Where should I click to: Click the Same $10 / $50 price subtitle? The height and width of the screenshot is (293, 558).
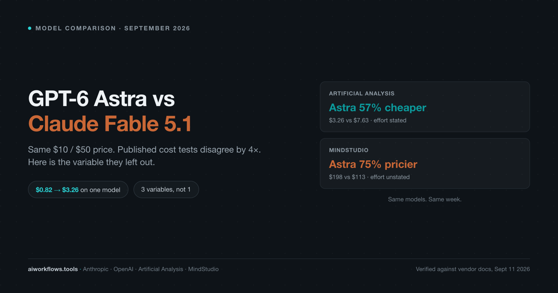tap(148, 150)
